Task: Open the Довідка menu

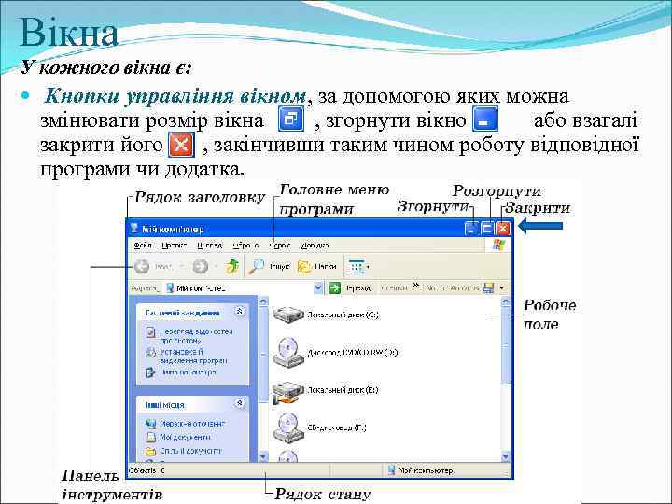Action: pos(315,245)
